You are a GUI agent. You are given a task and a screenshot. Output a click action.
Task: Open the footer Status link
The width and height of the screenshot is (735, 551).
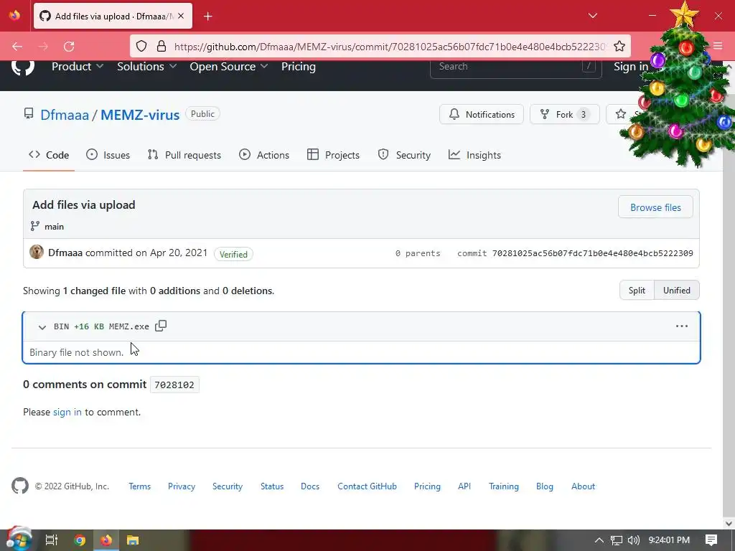pos(272,486)
